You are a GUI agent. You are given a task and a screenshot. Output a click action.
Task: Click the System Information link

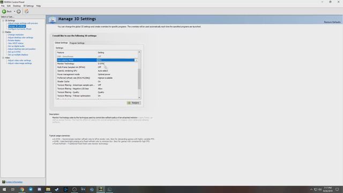click(x=14, y=182)
